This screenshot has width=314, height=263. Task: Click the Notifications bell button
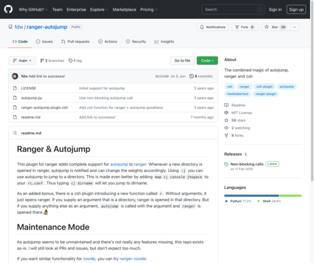(x=213, y=27)
